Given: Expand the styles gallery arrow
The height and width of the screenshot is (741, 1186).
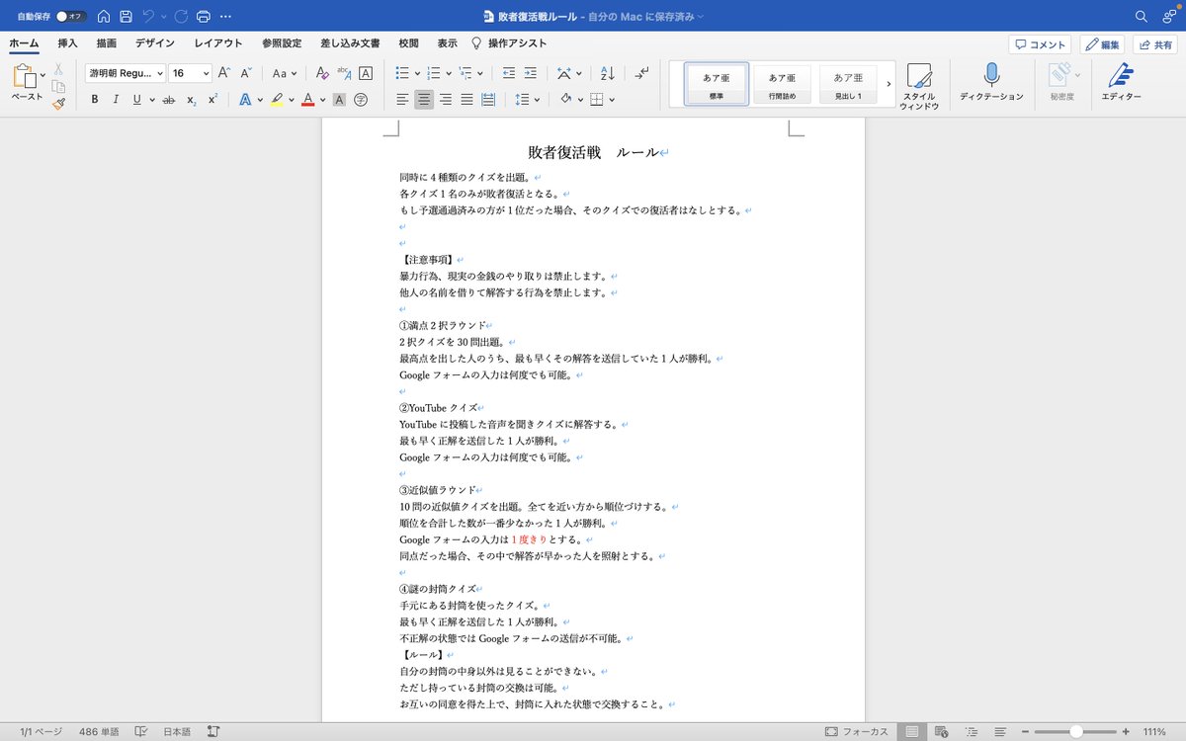Looking at the screenshot, I should [x=889, y=84].
